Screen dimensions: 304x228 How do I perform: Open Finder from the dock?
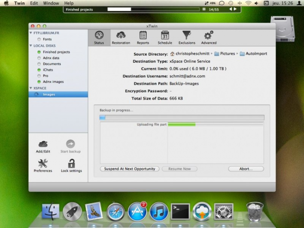51,211
